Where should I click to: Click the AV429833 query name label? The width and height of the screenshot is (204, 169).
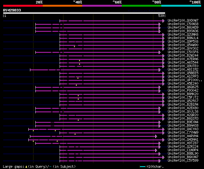12,10
